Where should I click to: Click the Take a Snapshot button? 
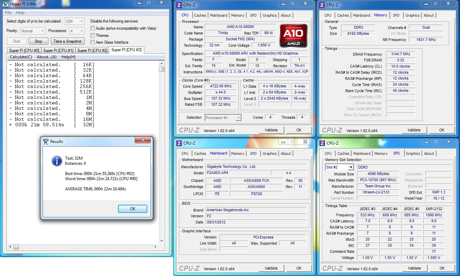(x=68, y=41)
